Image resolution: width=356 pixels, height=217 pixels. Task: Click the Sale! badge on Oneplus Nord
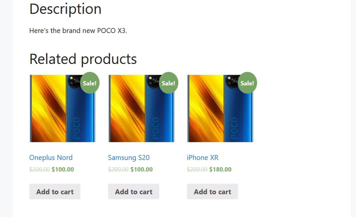[90, 83]
